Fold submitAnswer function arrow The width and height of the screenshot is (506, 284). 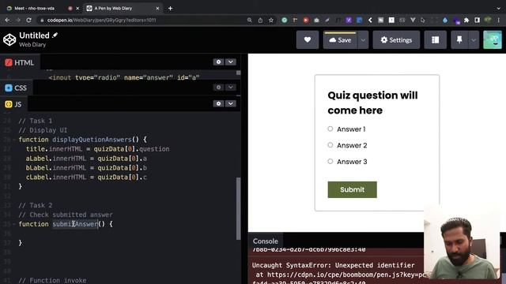pos(14,224)
